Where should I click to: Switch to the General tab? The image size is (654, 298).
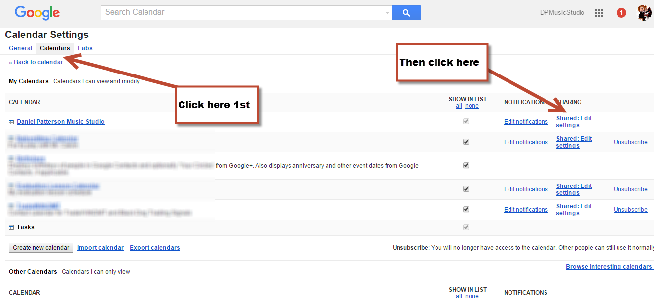click(x=20, y=48)
